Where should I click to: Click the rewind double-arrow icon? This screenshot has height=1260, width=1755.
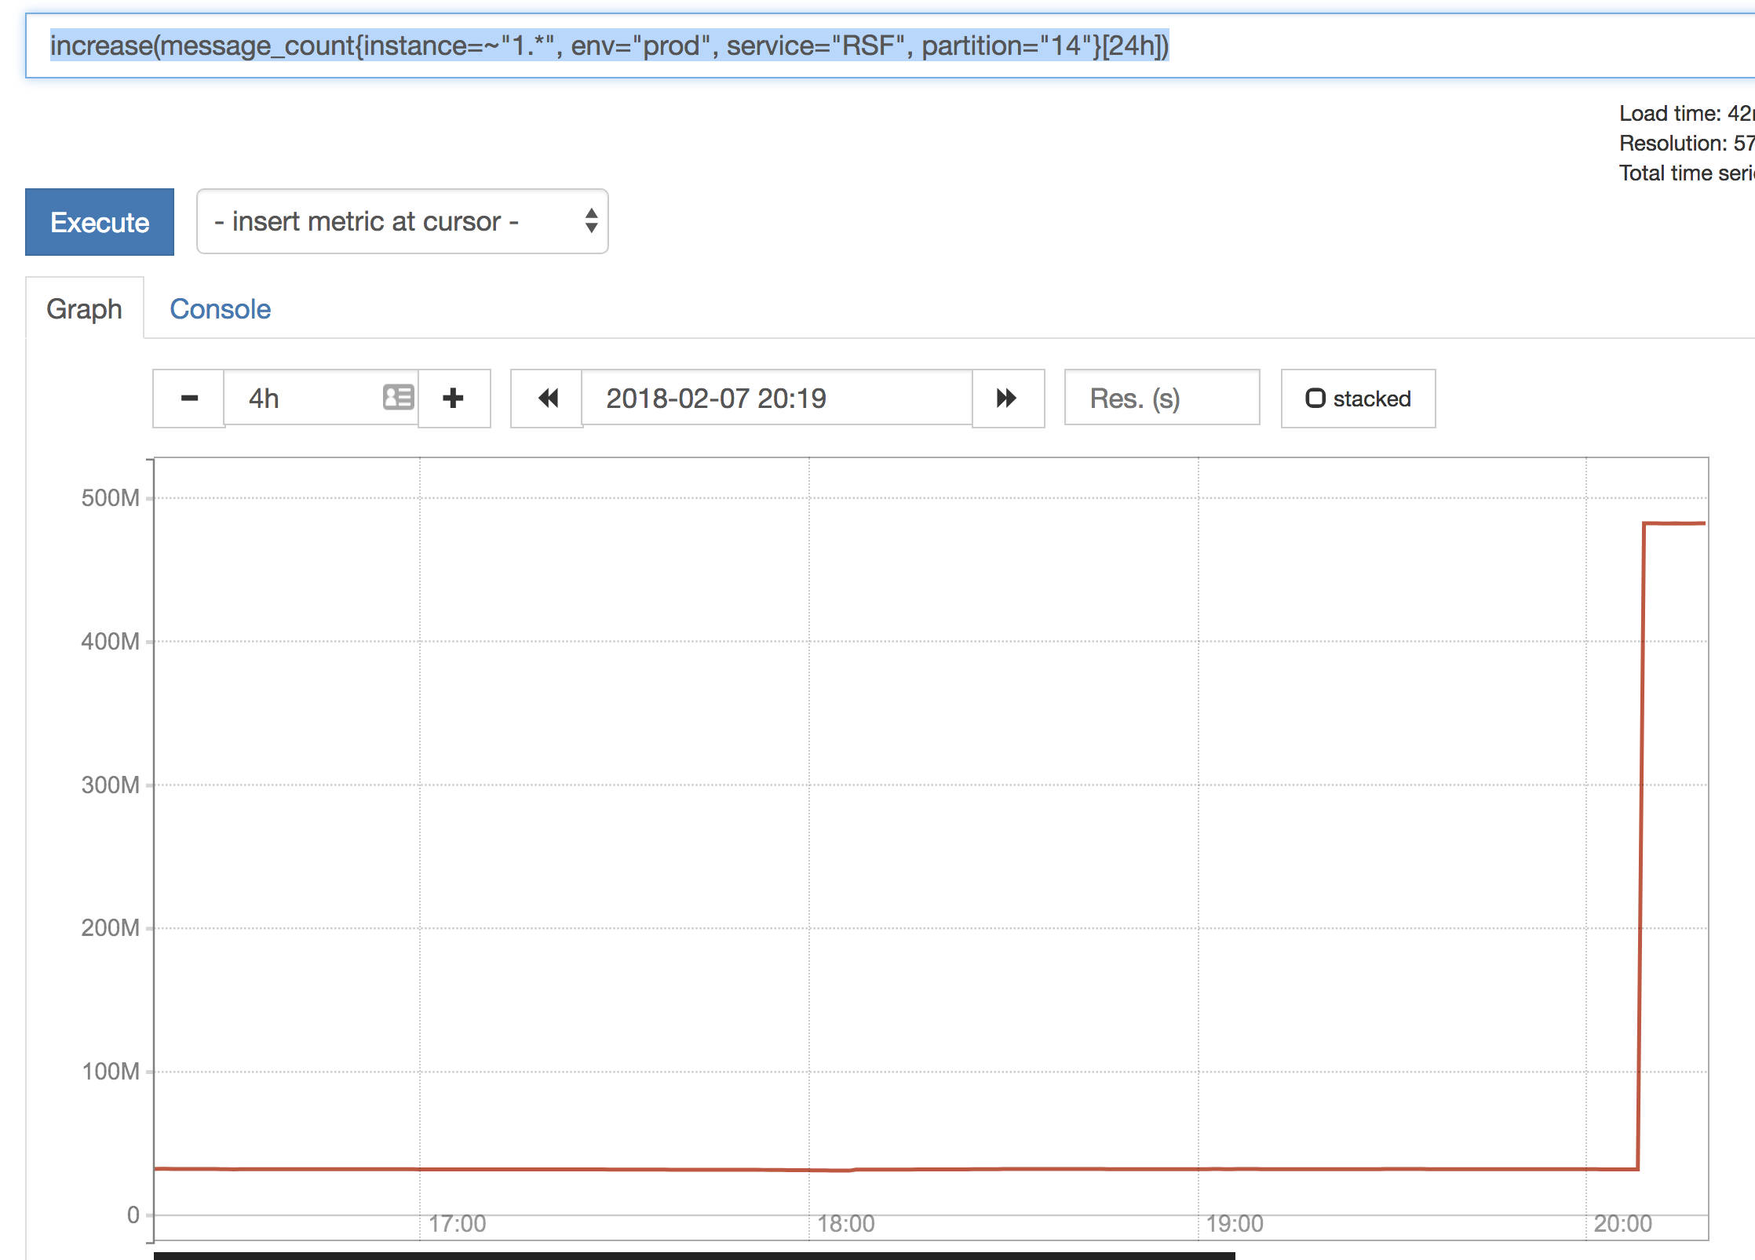tap(548, 399)
